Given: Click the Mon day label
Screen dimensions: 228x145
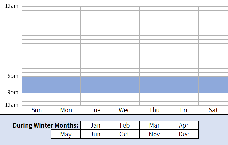Looking at the screenshot, I should click(66, 110).
